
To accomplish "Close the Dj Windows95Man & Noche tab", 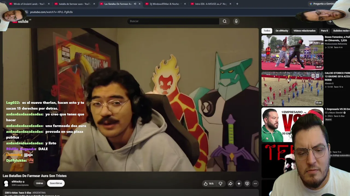I will (185, 4).
